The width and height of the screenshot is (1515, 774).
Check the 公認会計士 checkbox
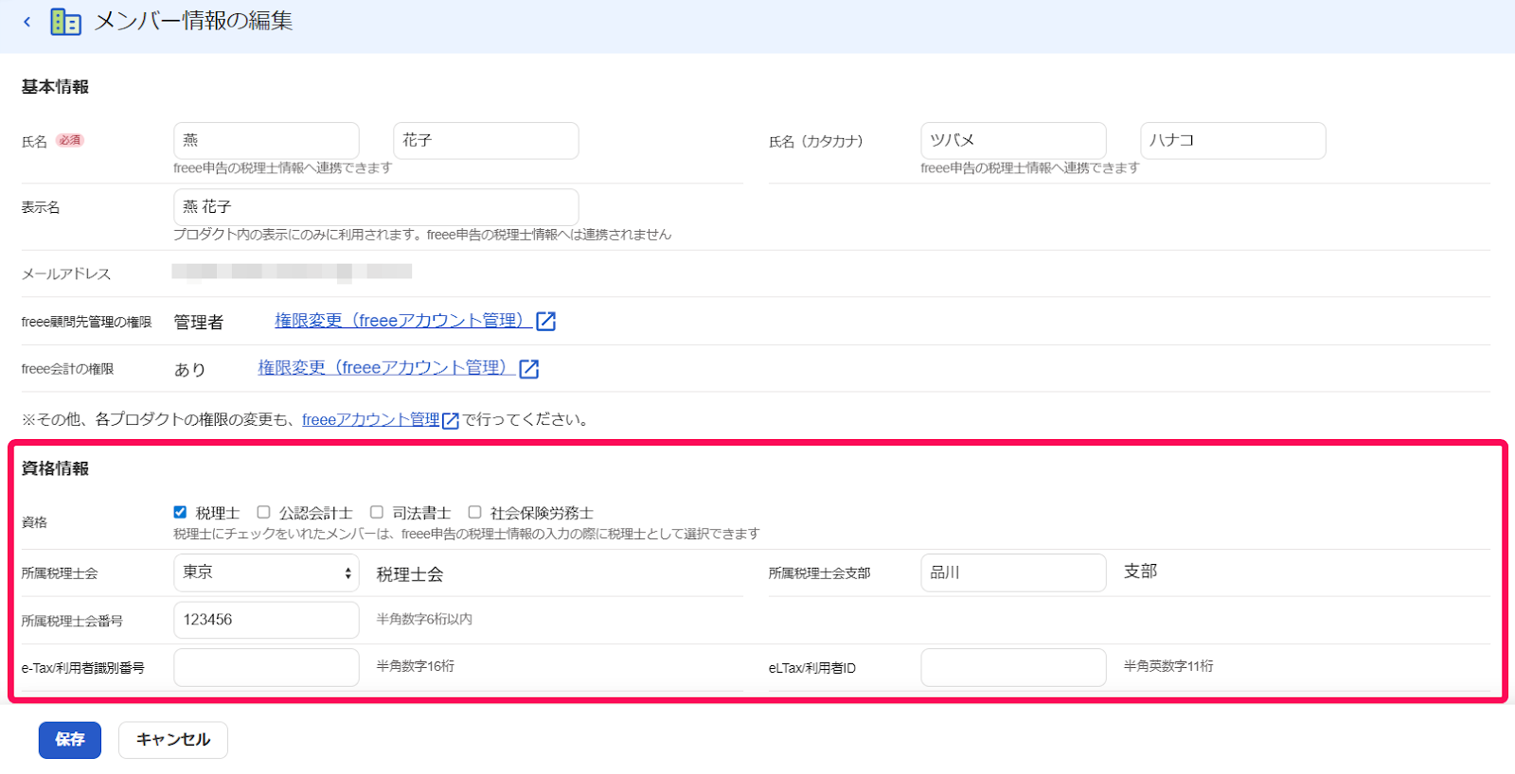click(263, 512)
